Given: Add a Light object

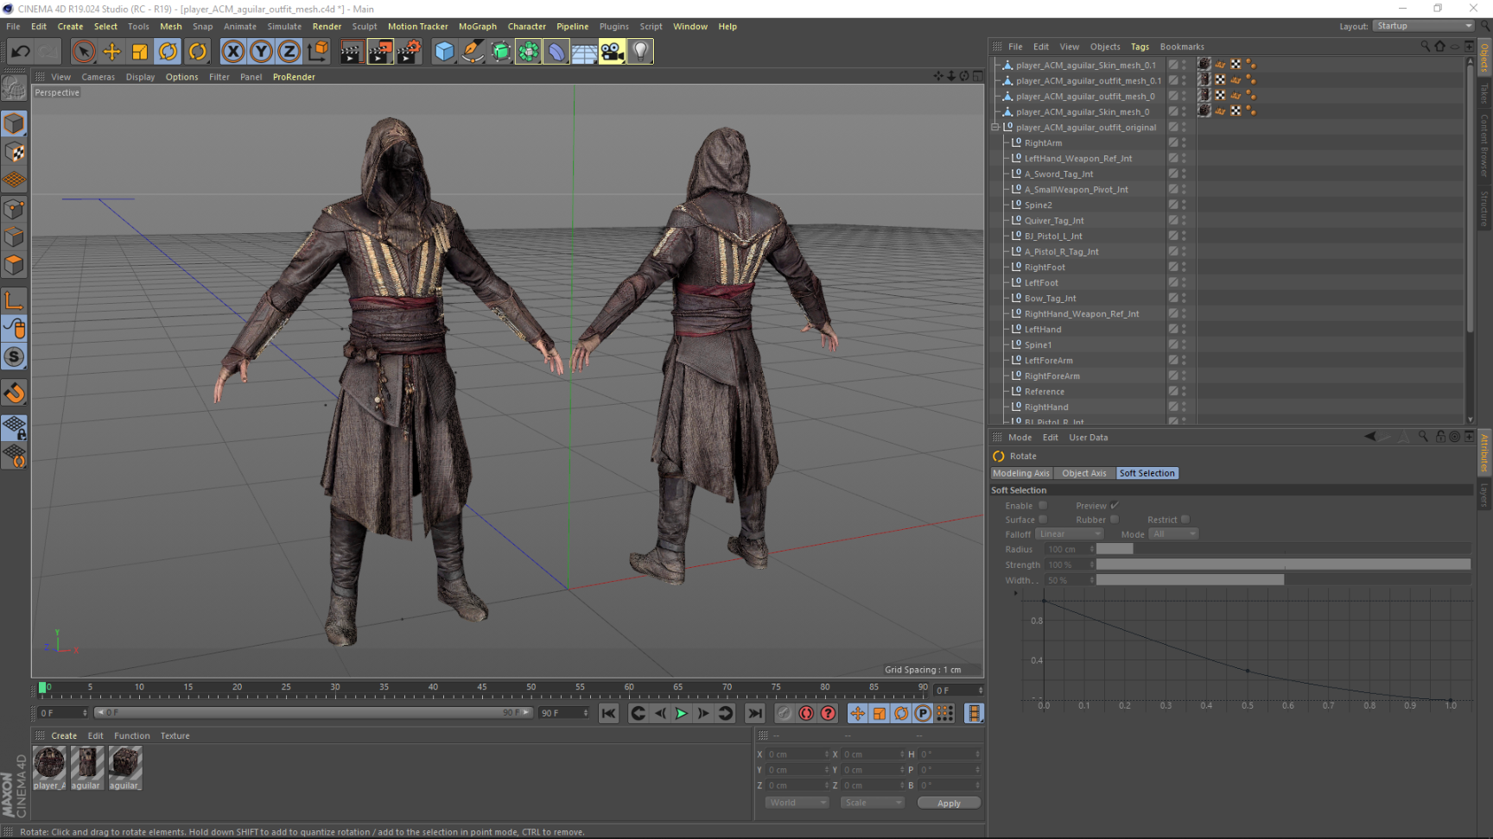Looking at the screenshot, I should coord(640,52).
